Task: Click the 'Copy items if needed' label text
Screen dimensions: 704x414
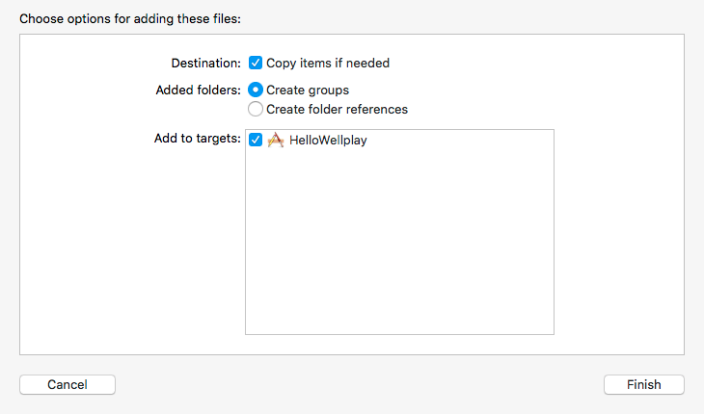Action: [328, 63]
